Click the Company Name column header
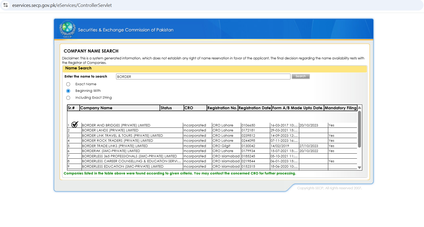 click(120, 108)
